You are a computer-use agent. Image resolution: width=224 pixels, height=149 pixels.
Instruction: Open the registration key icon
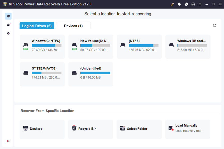pos(172,4)
